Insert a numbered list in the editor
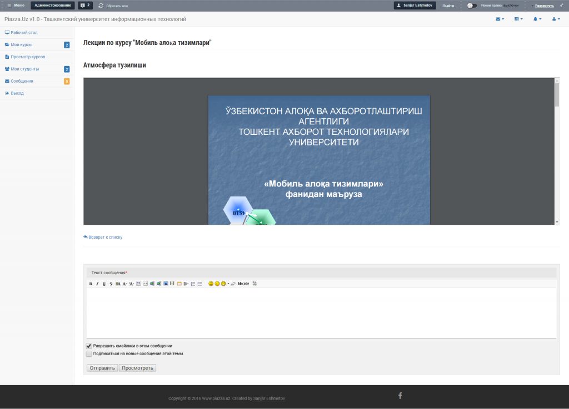The height and width of the screenshot is (409, 569). tap(193, 284)
